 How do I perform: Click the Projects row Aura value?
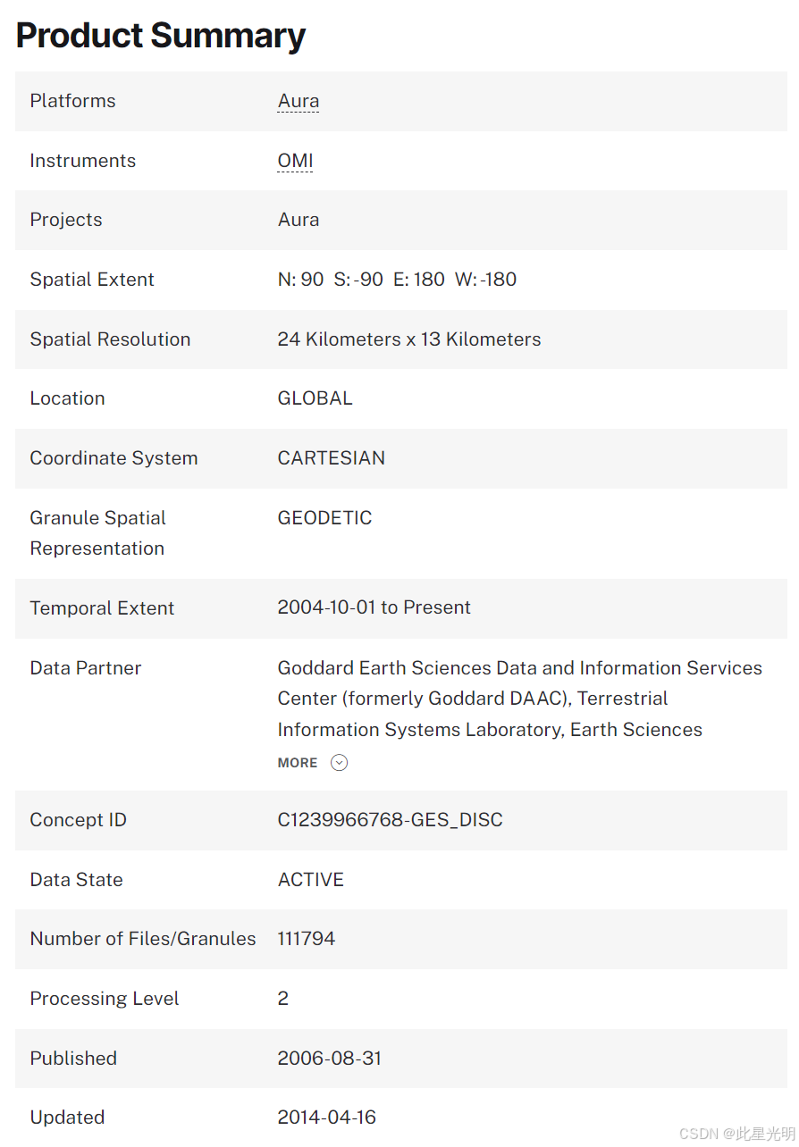click(x=299, y=220)
